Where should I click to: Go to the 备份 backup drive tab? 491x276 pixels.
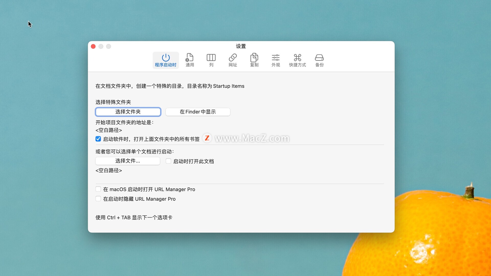[319, 60]
